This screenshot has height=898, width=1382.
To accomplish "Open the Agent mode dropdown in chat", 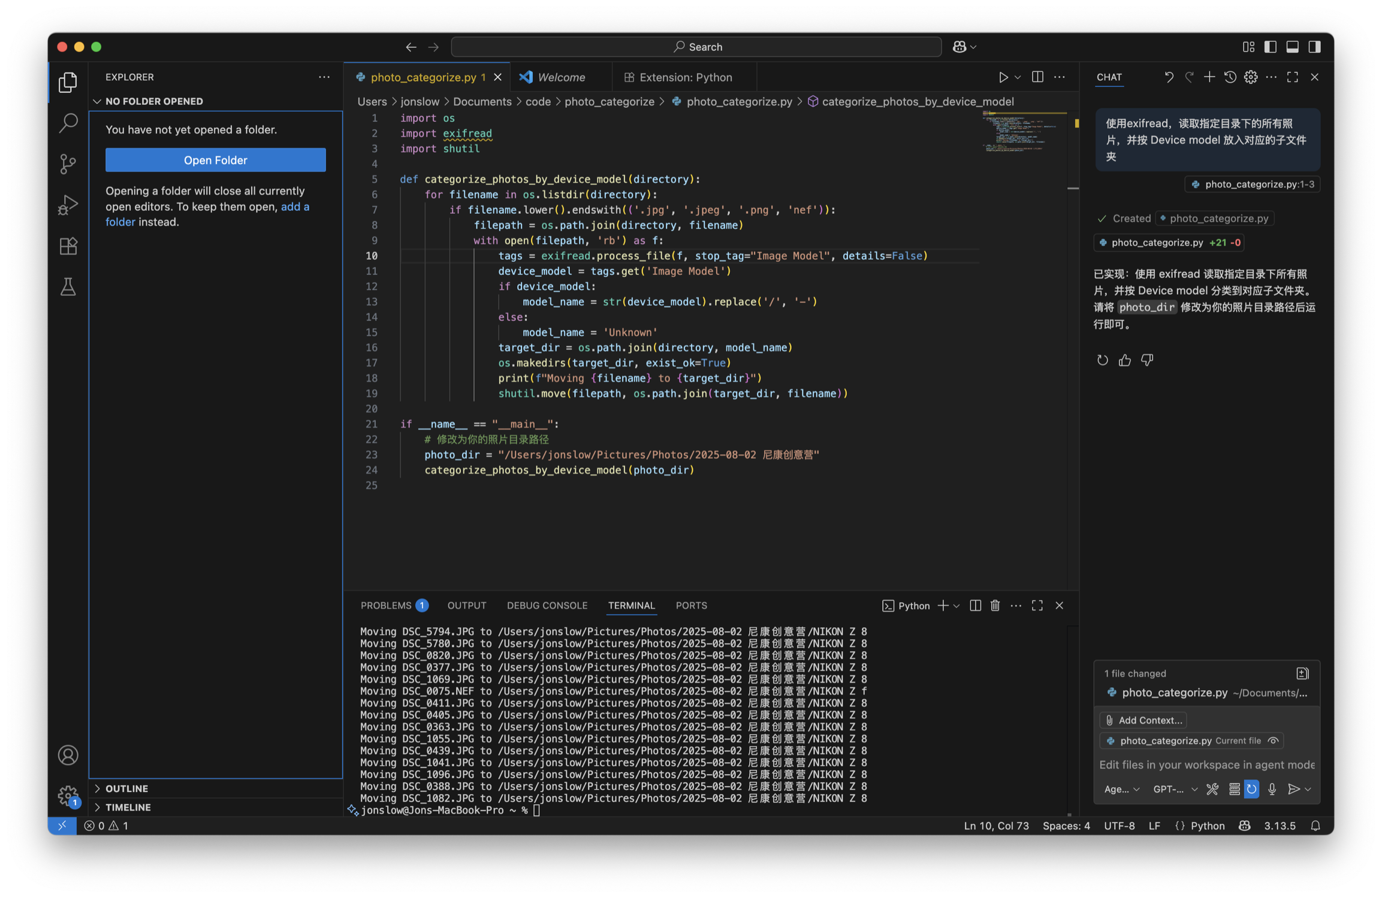I will pos(1121,789).
